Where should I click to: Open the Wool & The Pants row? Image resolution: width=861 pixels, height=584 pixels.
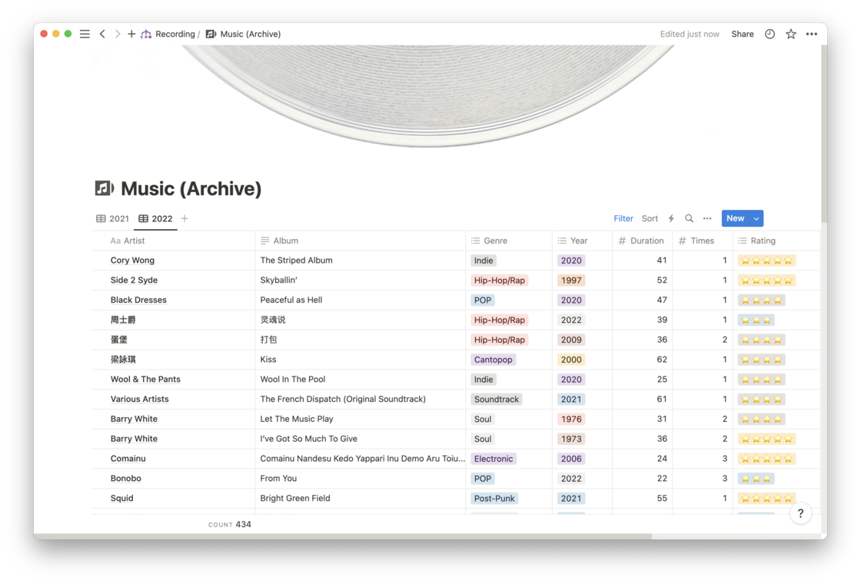tap(145, 380)
